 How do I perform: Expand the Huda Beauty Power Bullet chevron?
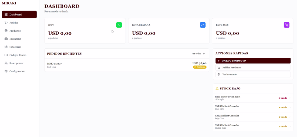click(290, 98)
